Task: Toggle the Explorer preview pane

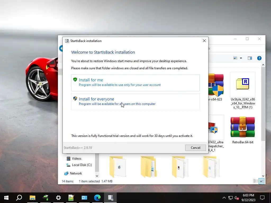Action: 250,58
